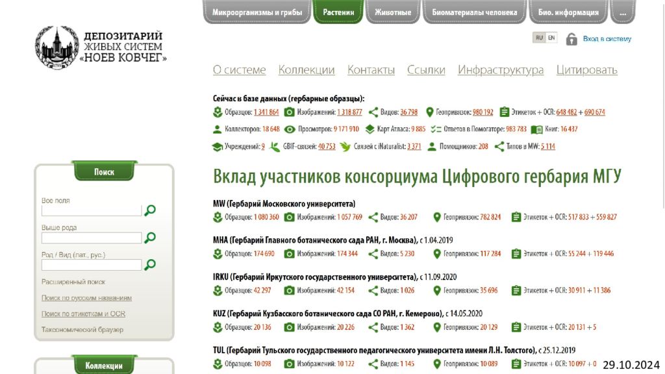Viewport: 665px width, 374px height.
Task: Click the labels count 648 482
Action: (566, 112)
